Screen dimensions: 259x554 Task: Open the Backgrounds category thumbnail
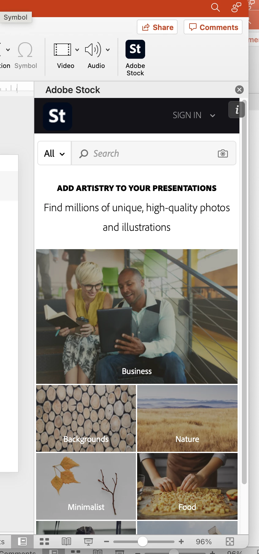pyautogui.click(x=86, y=418)
